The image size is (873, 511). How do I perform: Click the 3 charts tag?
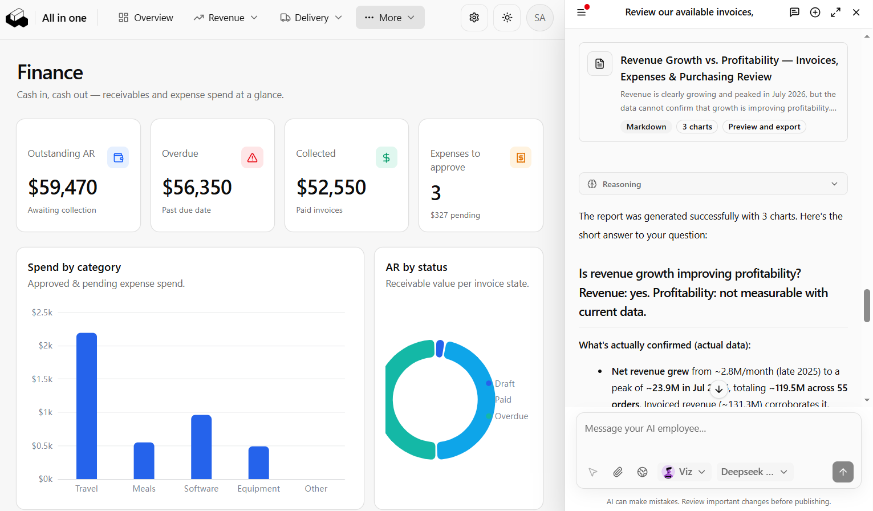pos(697,127)
